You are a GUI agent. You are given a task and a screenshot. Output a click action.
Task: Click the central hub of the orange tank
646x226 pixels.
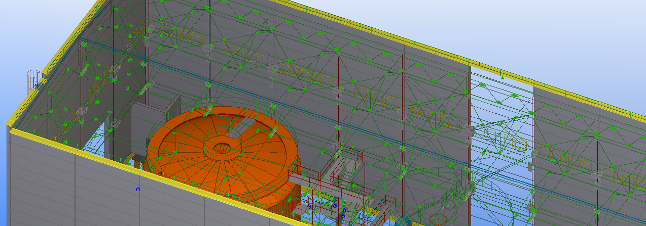pos(221,148)
